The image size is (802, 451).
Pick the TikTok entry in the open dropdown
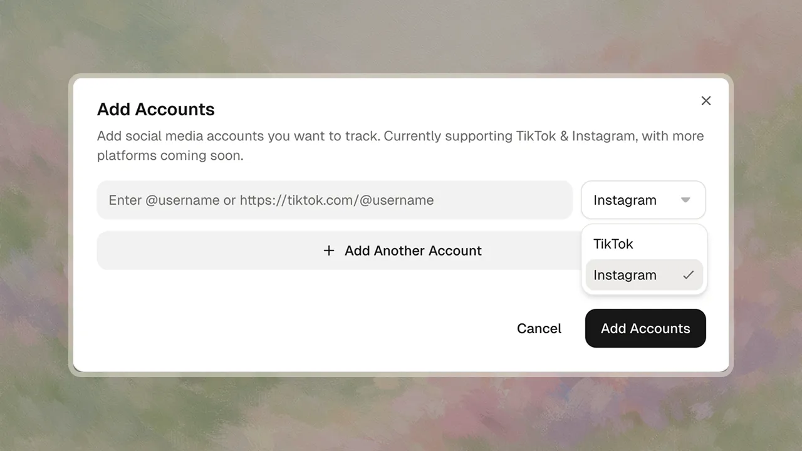[x=613, y=244]
